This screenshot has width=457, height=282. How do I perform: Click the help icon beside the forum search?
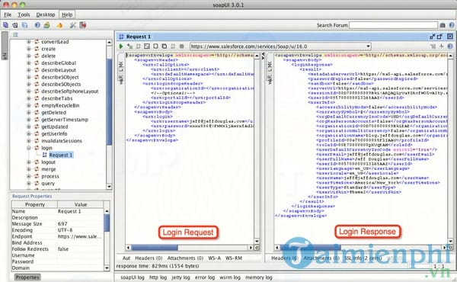[451, 25]
